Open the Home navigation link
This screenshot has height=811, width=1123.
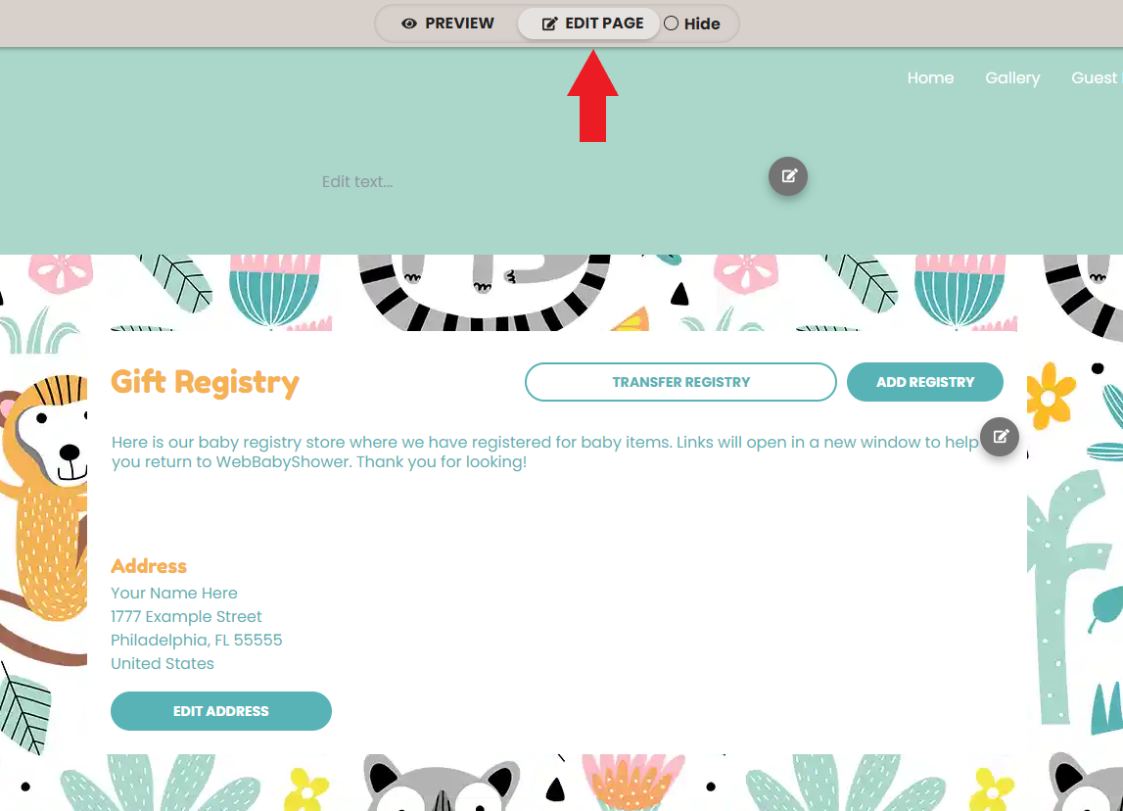tap(930, 77)
